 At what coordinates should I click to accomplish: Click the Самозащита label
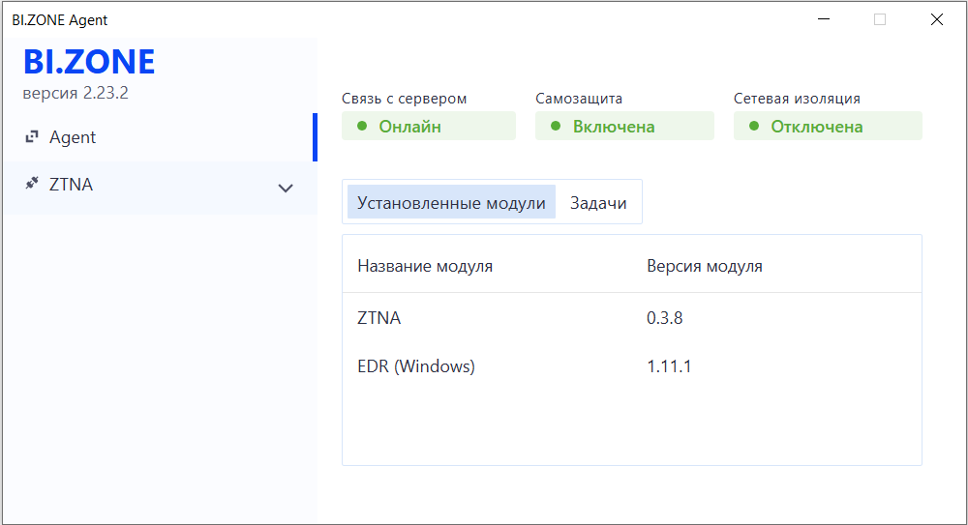[579, 99]
